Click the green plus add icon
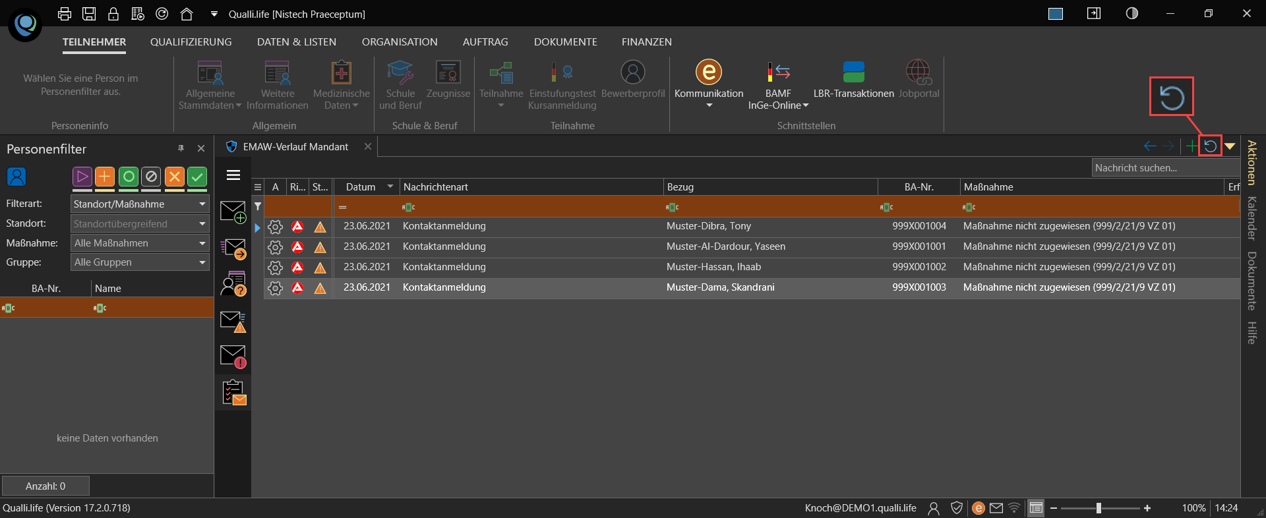Image resolution: width=1266 pixels, height=518 pixels. (x=1191, y=146)
